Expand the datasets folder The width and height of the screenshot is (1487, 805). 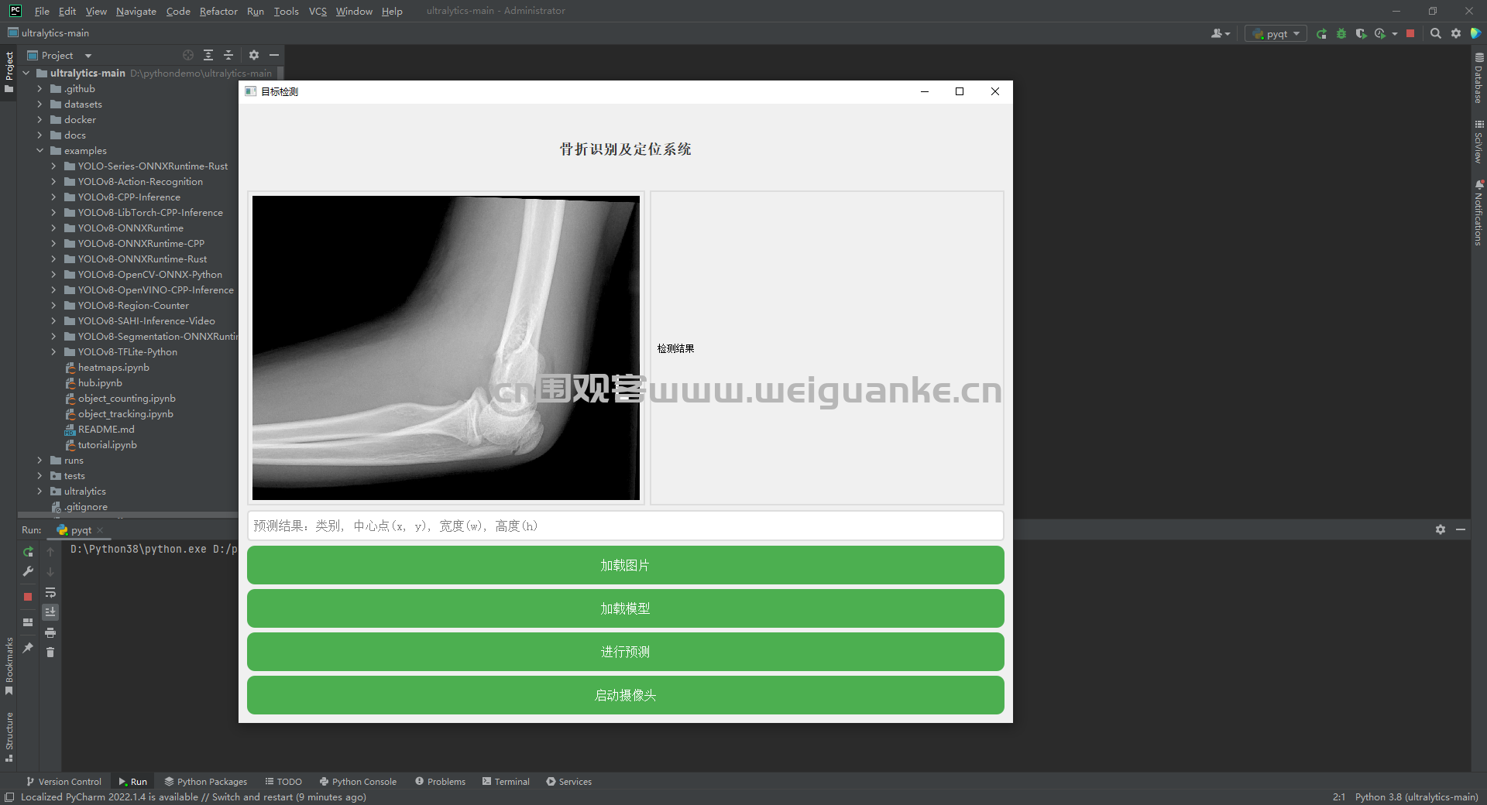pos(40,104)
